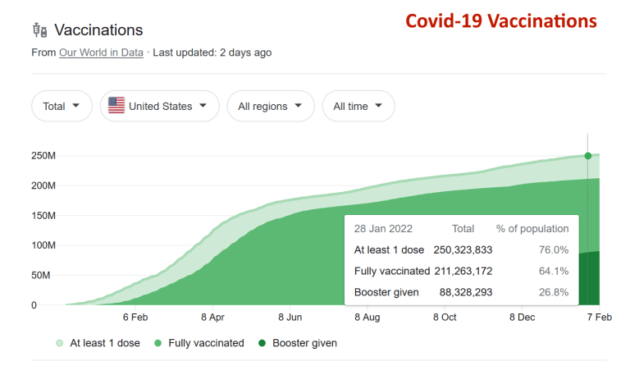Click the At least 1 dose legend dot

59,343
